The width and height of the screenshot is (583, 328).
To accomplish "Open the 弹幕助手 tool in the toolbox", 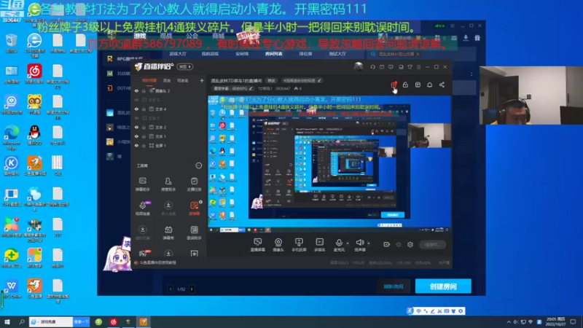I will (142, 184).
